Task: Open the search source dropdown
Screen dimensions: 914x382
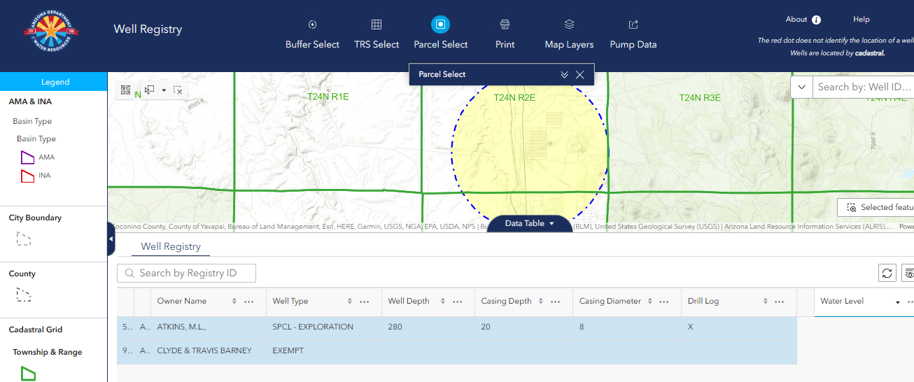Action: click(801, 87)
